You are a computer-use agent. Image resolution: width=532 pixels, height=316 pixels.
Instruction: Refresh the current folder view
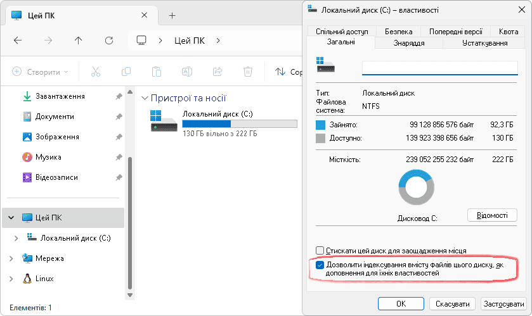click(109, 40)
